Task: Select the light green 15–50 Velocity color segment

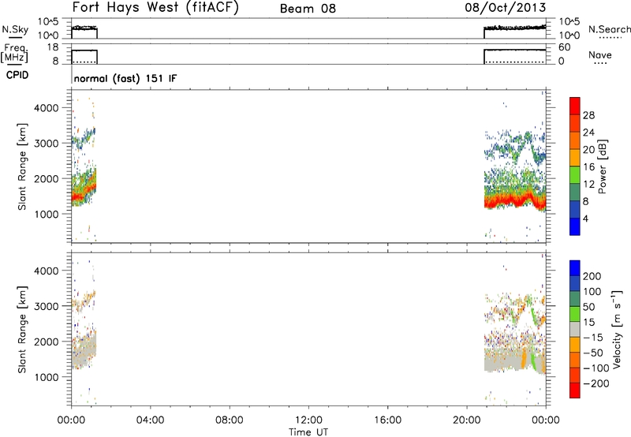Action: [575, 314]
